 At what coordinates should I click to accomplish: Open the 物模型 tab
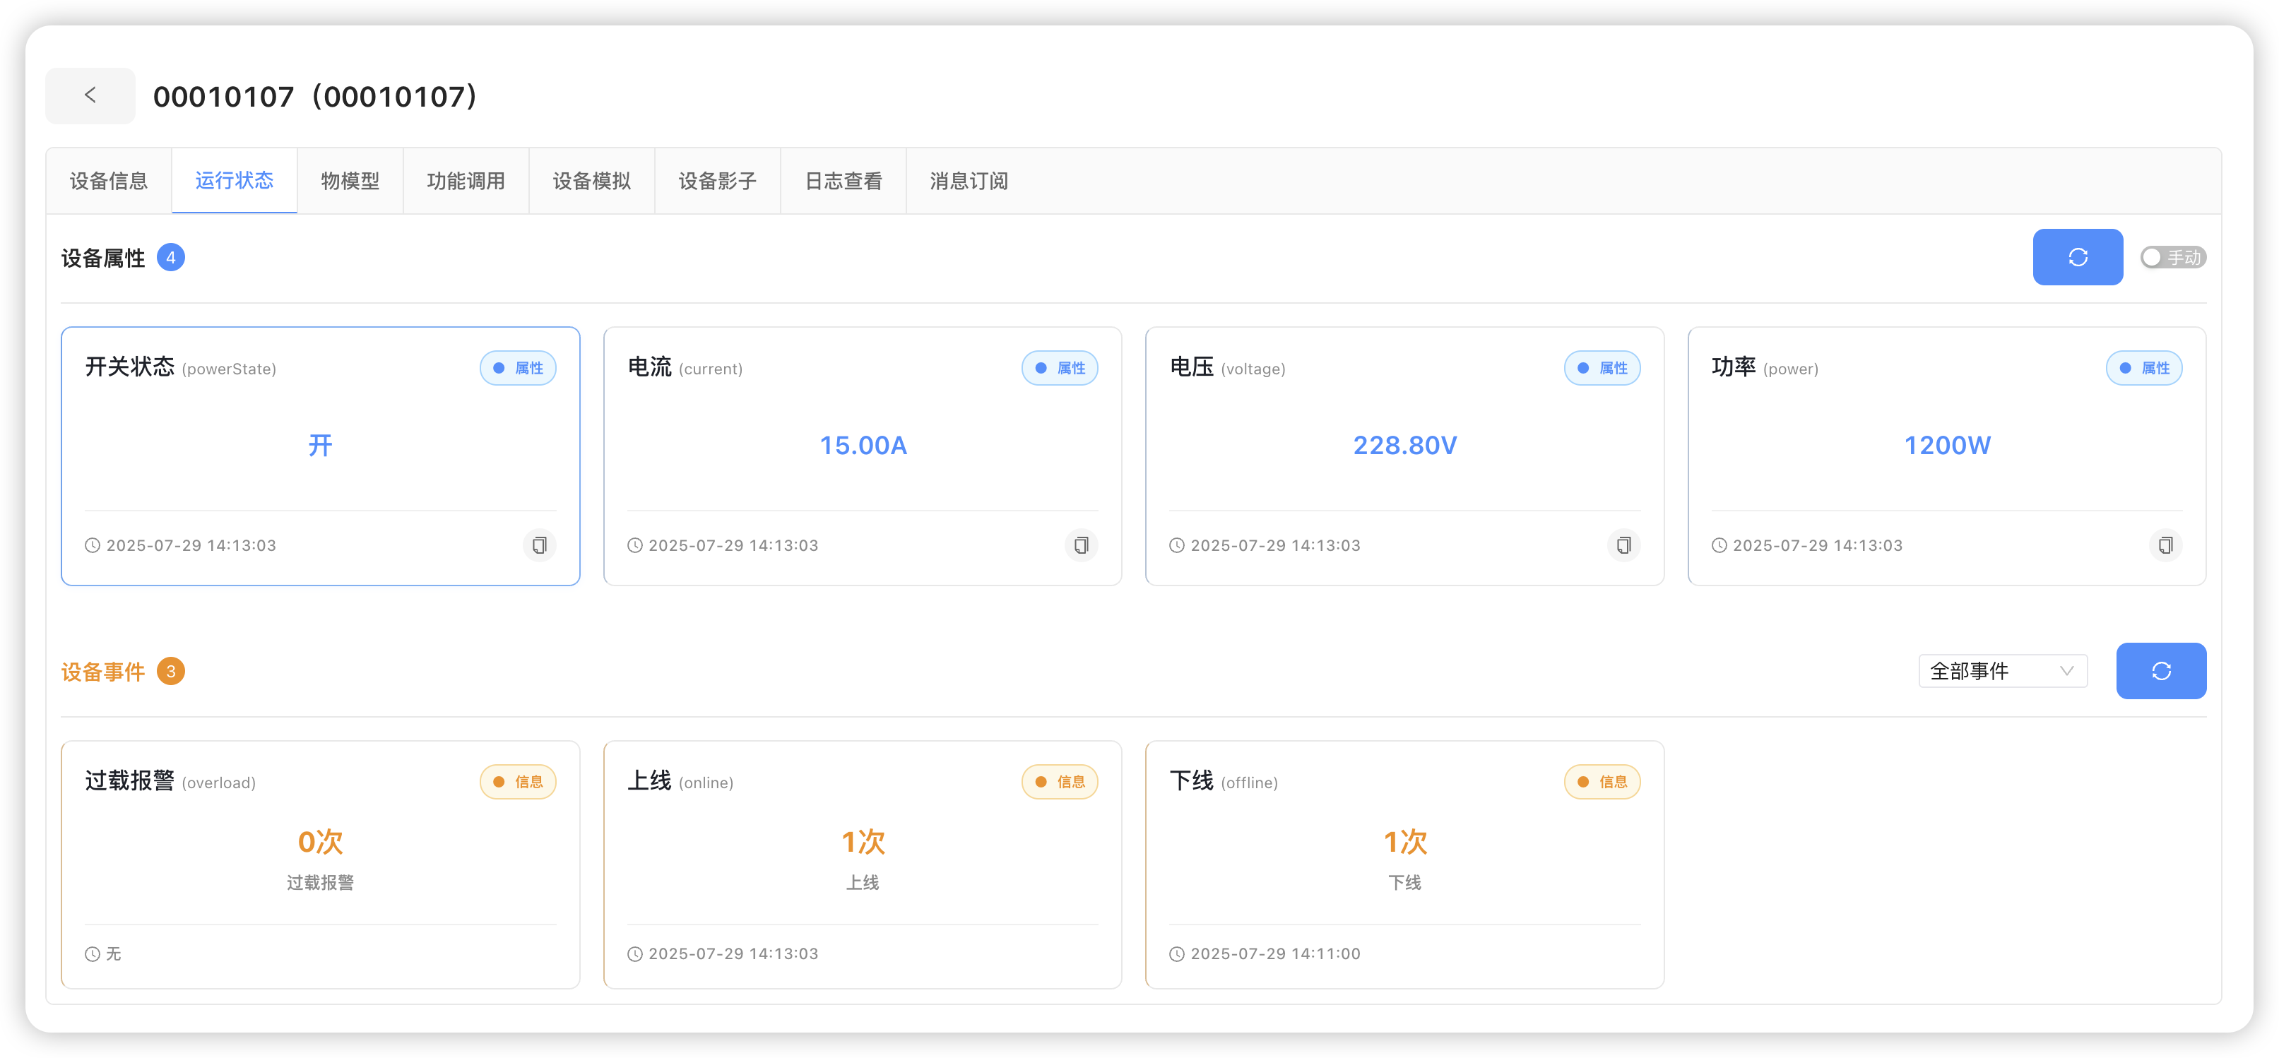(x=350, y=182)
